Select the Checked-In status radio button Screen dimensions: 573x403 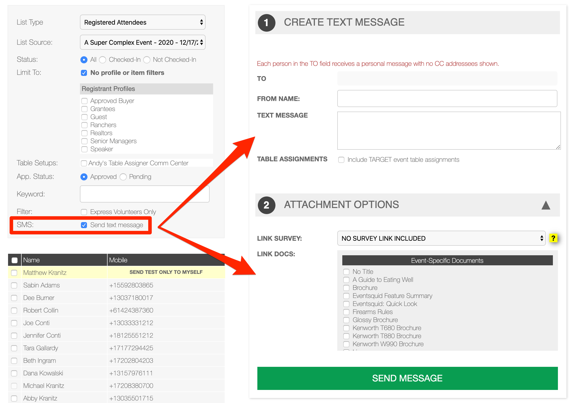point(103,60)
